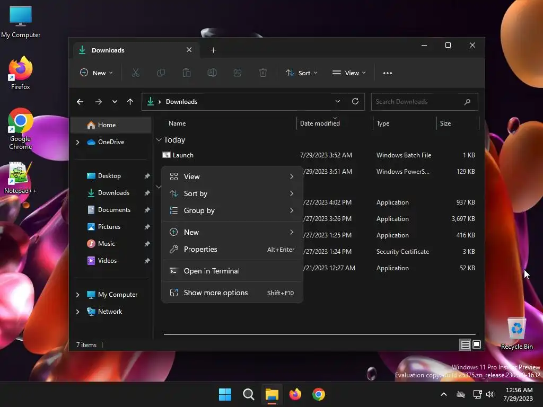
Task: Open the View submenu in context menu
Action: coord(232,176)
